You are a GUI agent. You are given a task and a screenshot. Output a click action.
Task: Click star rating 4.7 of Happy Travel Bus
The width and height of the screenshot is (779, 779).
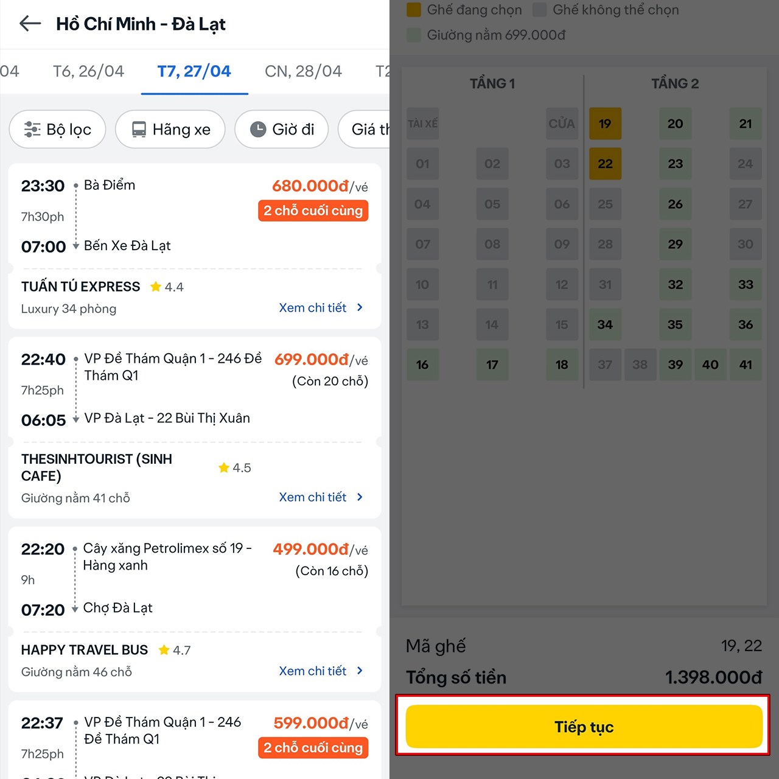point(175,650)
